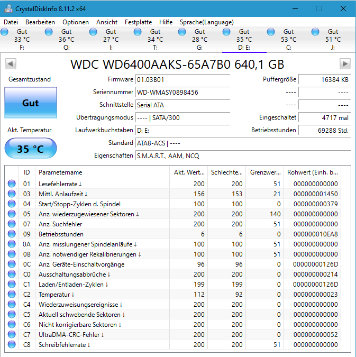Click the 35 °C temperature button
Screen dimensions: 356x357
coord(31,149)
